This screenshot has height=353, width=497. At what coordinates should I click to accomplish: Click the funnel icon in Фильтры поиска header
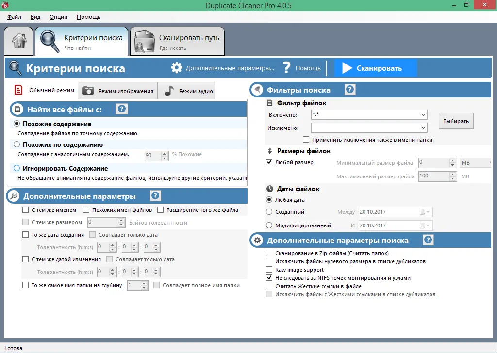click(x=257, y=90)
